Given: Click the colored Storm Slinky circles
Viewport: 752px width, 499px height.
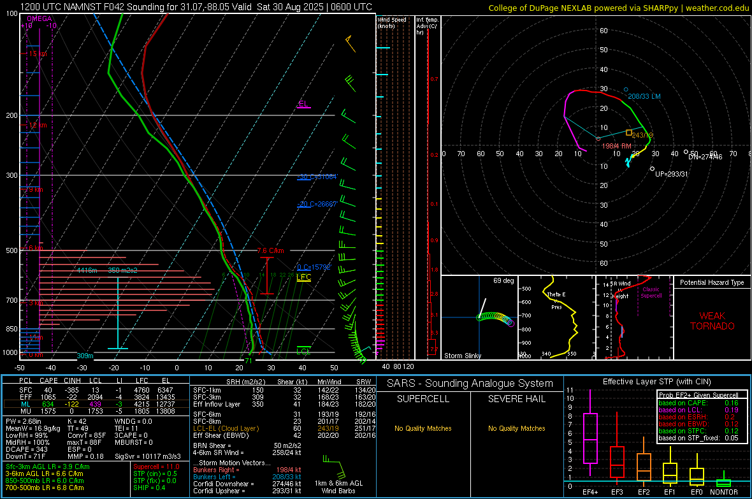Looking at the screenshot, I should 495,319.
